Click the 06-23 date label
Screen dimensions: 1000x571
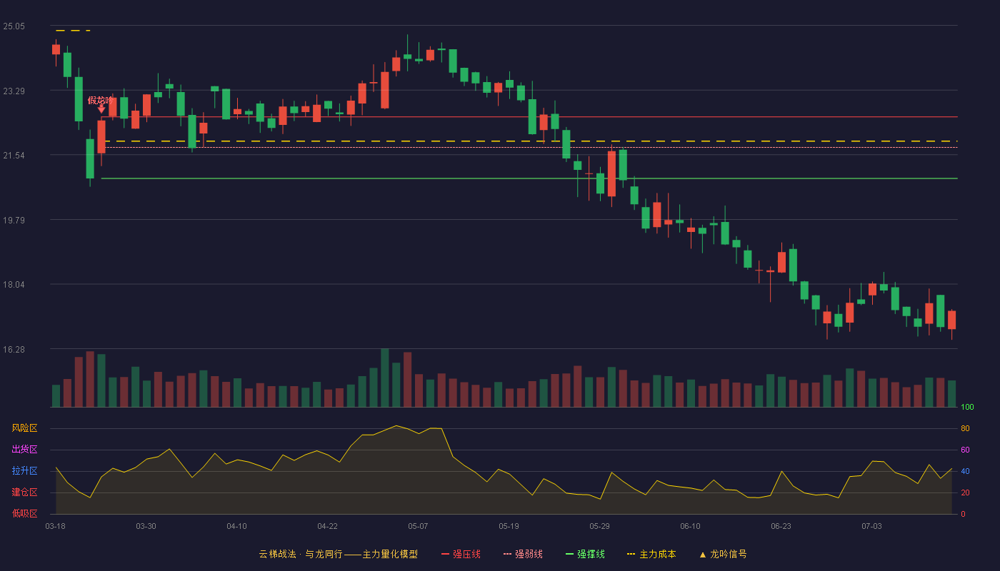pyautogui.click(x=781, y=526)
